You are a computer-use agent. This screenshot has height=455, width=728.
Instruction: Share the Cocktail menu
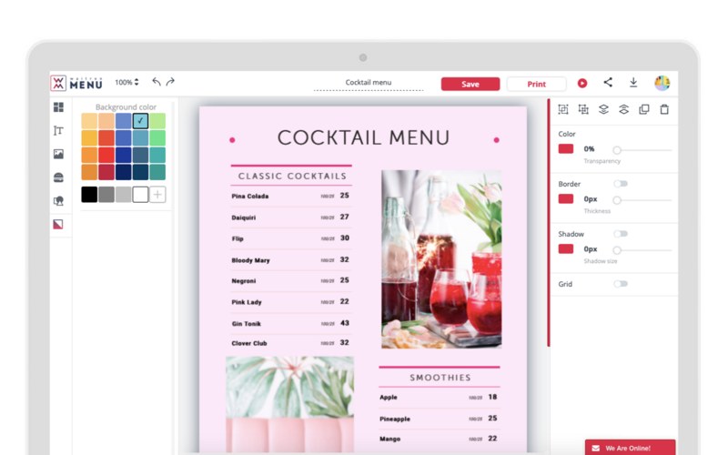[x=608, y=83]
